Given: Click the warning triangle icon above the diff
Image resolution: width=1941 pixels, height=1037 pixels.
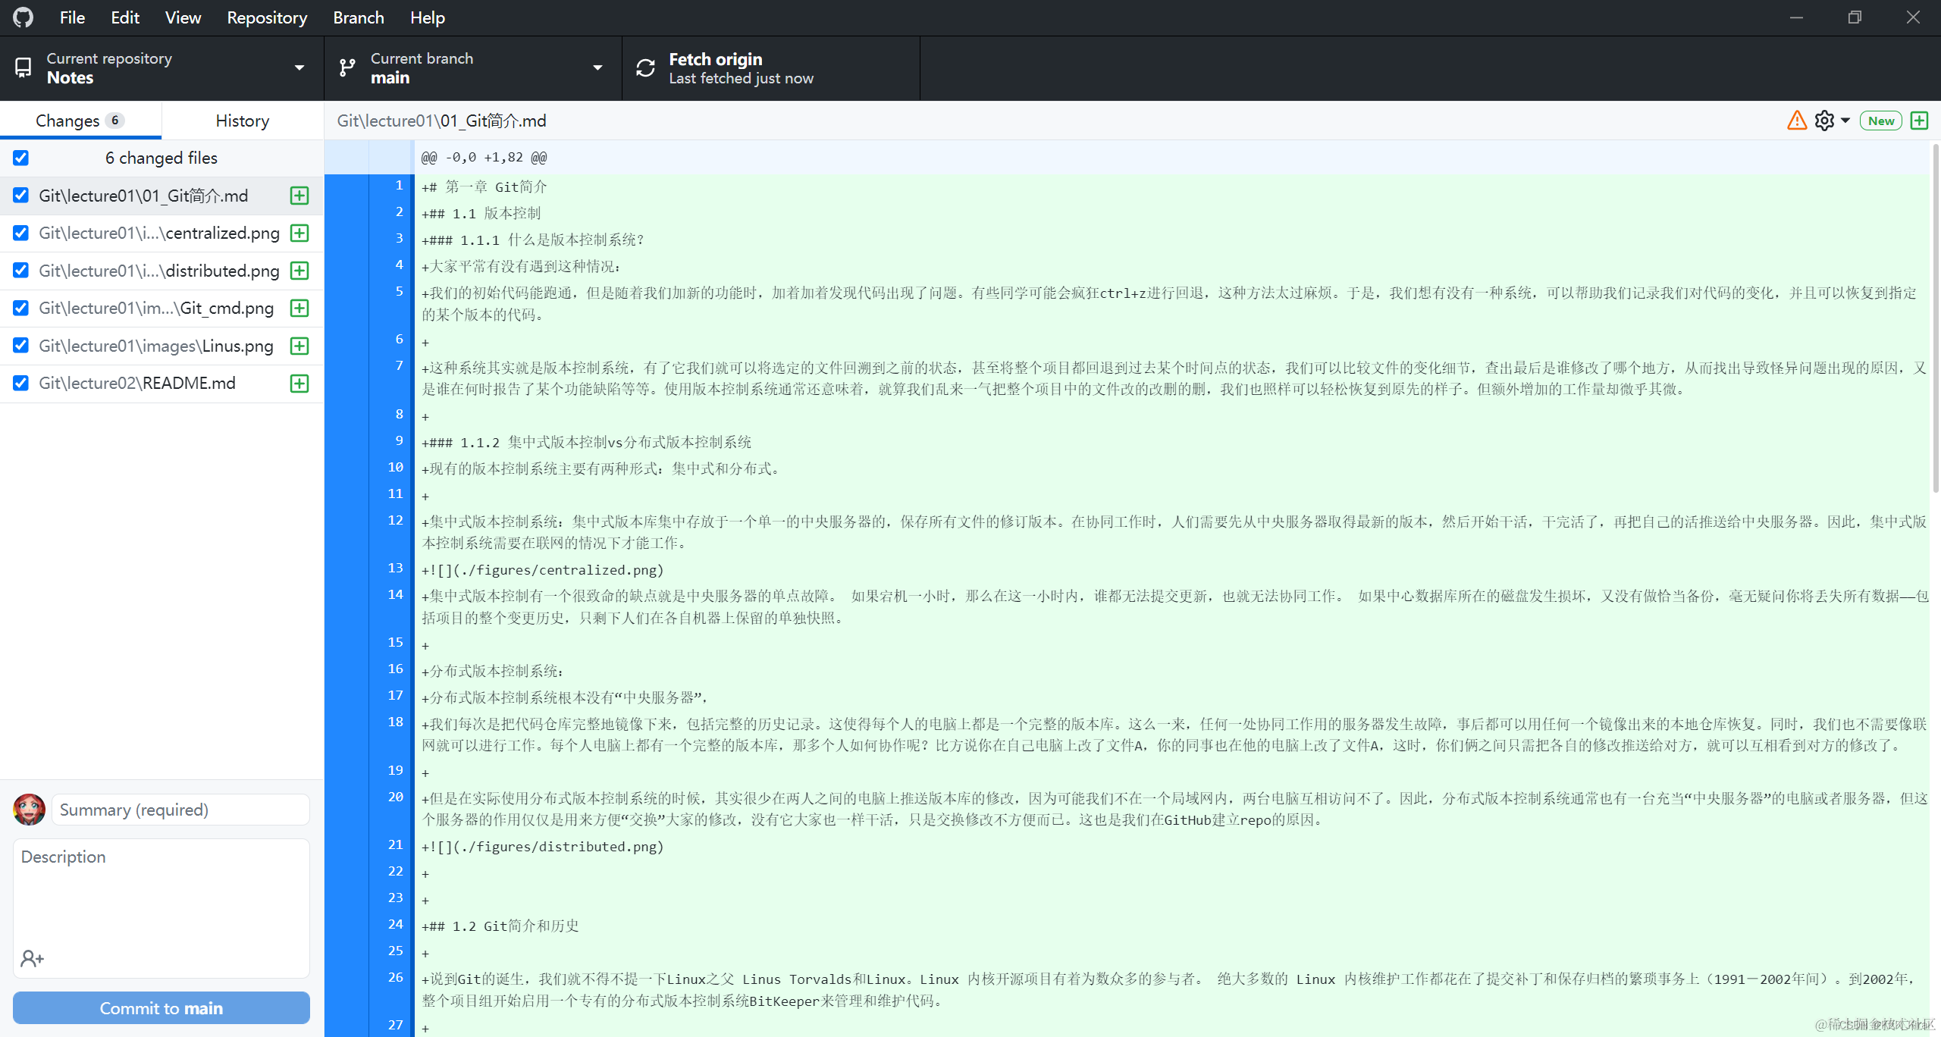Looking at the screenshot, I should [1797, 120].
